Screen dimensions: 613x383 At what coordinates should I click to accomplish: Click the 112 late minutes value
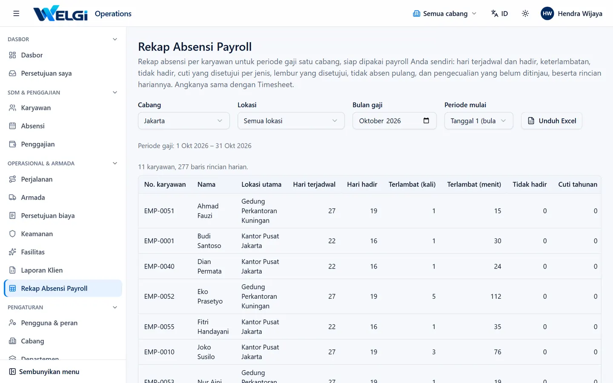tap(496, 297)
